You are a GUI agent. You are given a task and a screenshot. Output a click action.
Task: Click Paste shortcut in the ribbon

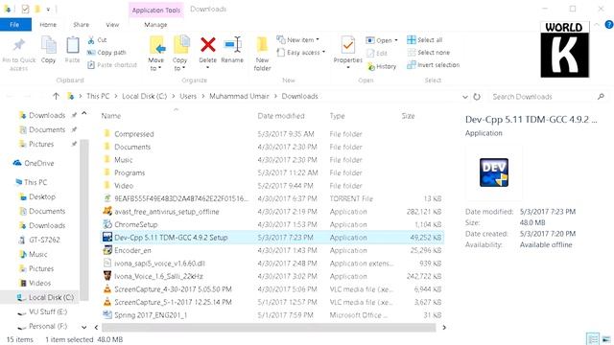[x=112, y=65]
